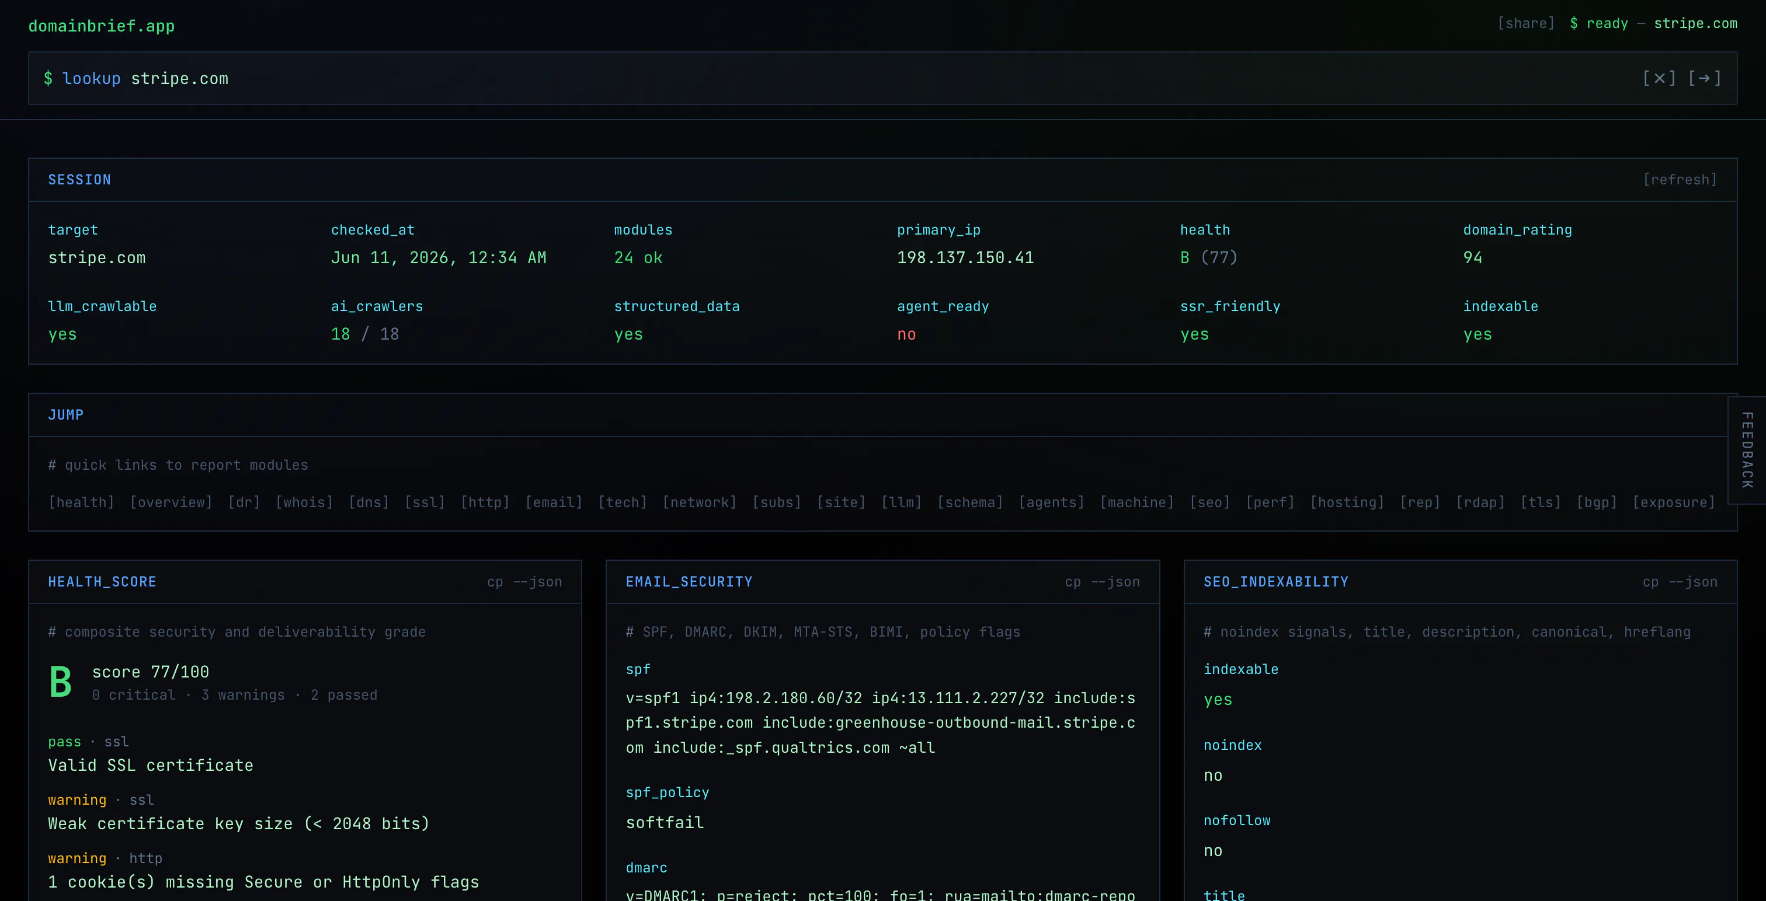1766x901 pixels.
Task: Click the JUMP panel heading
Action: point(66,414)
